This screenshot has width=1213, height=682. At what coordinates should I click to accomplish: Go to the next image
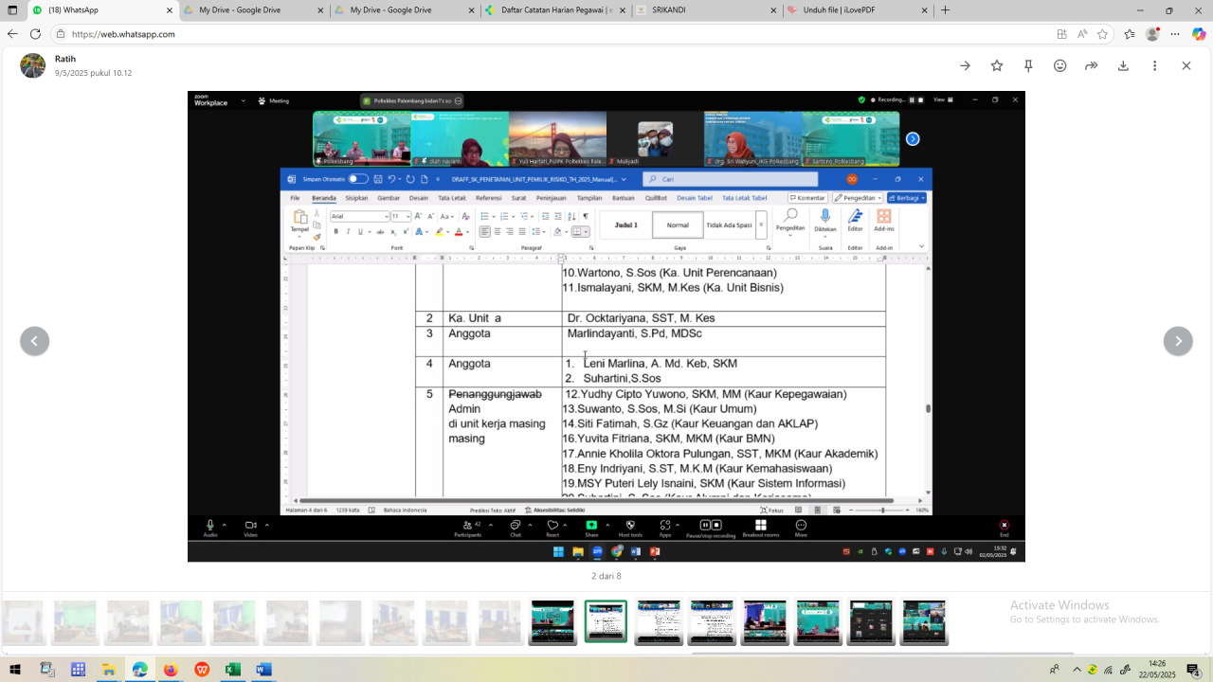(x=1178, y=341)
